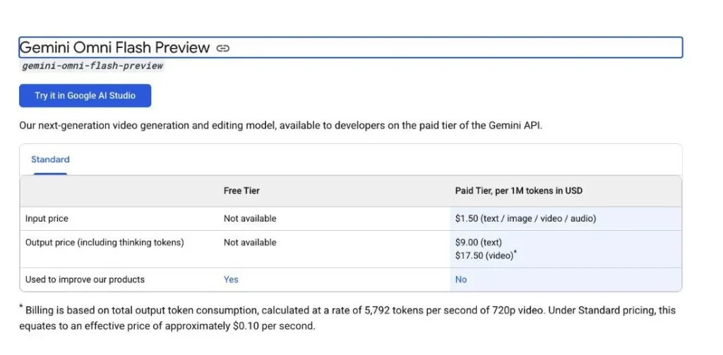
Task: Copy link icon beside Gemini Omni Flash Preview
Action: [x=222, y=48]
